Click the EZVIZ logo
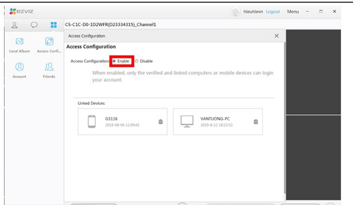 click(x=22, y=11)
